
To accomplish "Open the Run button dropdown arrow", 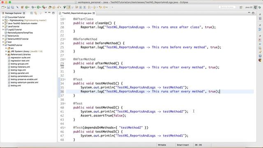I will (41, 7).
